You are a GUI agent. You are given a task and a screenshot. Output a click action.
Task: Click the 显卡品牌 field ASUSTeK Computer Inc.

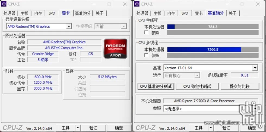64,48
